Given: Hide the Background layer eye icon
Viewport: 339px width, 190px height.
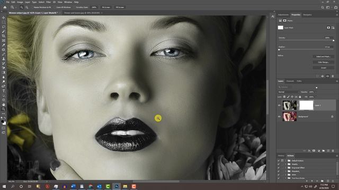Looking at the screenshot, I should point(279,117).
